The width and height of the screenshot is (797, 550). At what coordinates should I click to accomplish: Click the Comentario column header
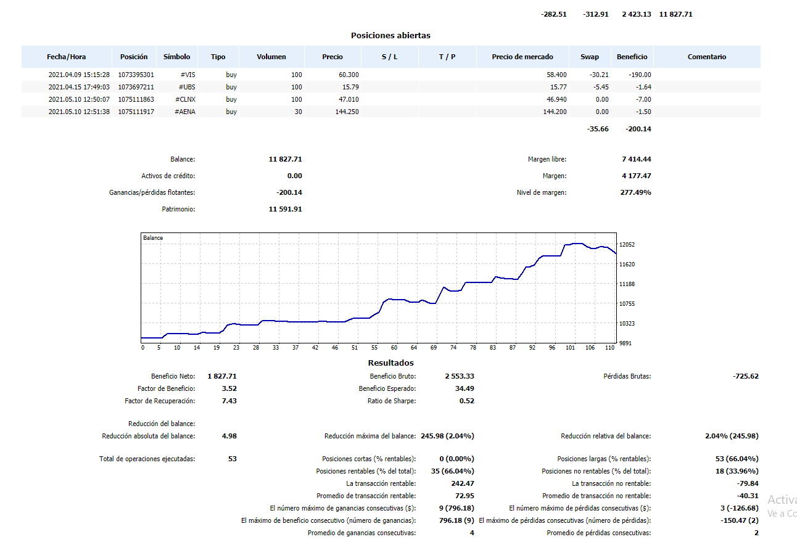[x=706, y=57]
